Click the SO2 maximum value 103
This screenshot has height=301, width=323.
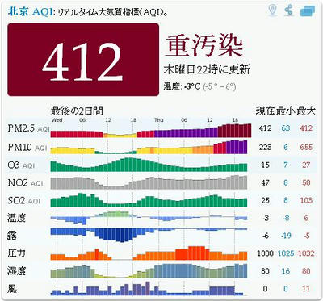306,200
